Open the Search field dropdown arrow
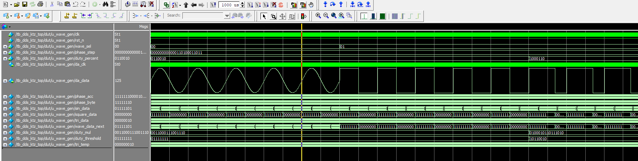Screen dimensions: 638x161 (227, 16)
